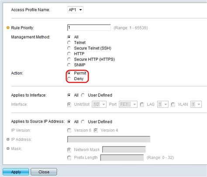Click the Apply button

(16, 172)
